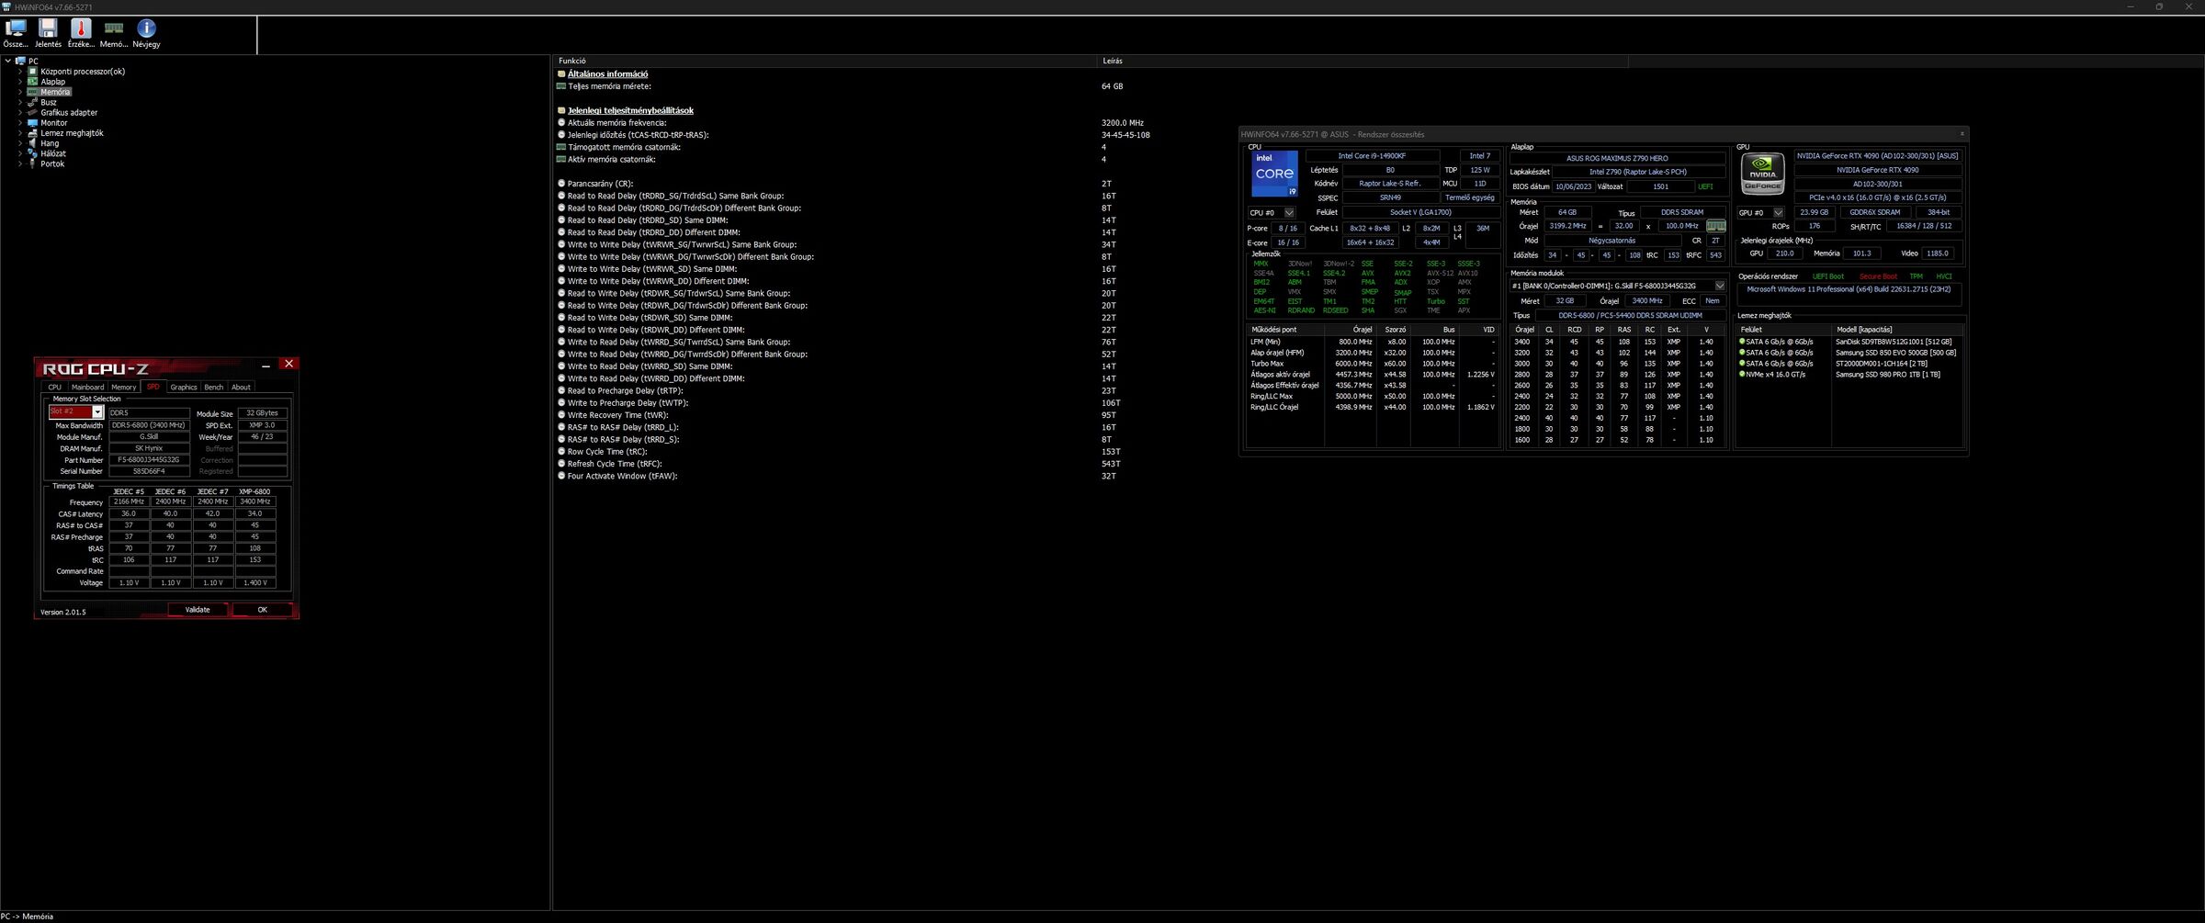This screenshot has width=2205, height=923.
Task: Close the Rendszer összesítés summary window
Action: (1962, 134)
